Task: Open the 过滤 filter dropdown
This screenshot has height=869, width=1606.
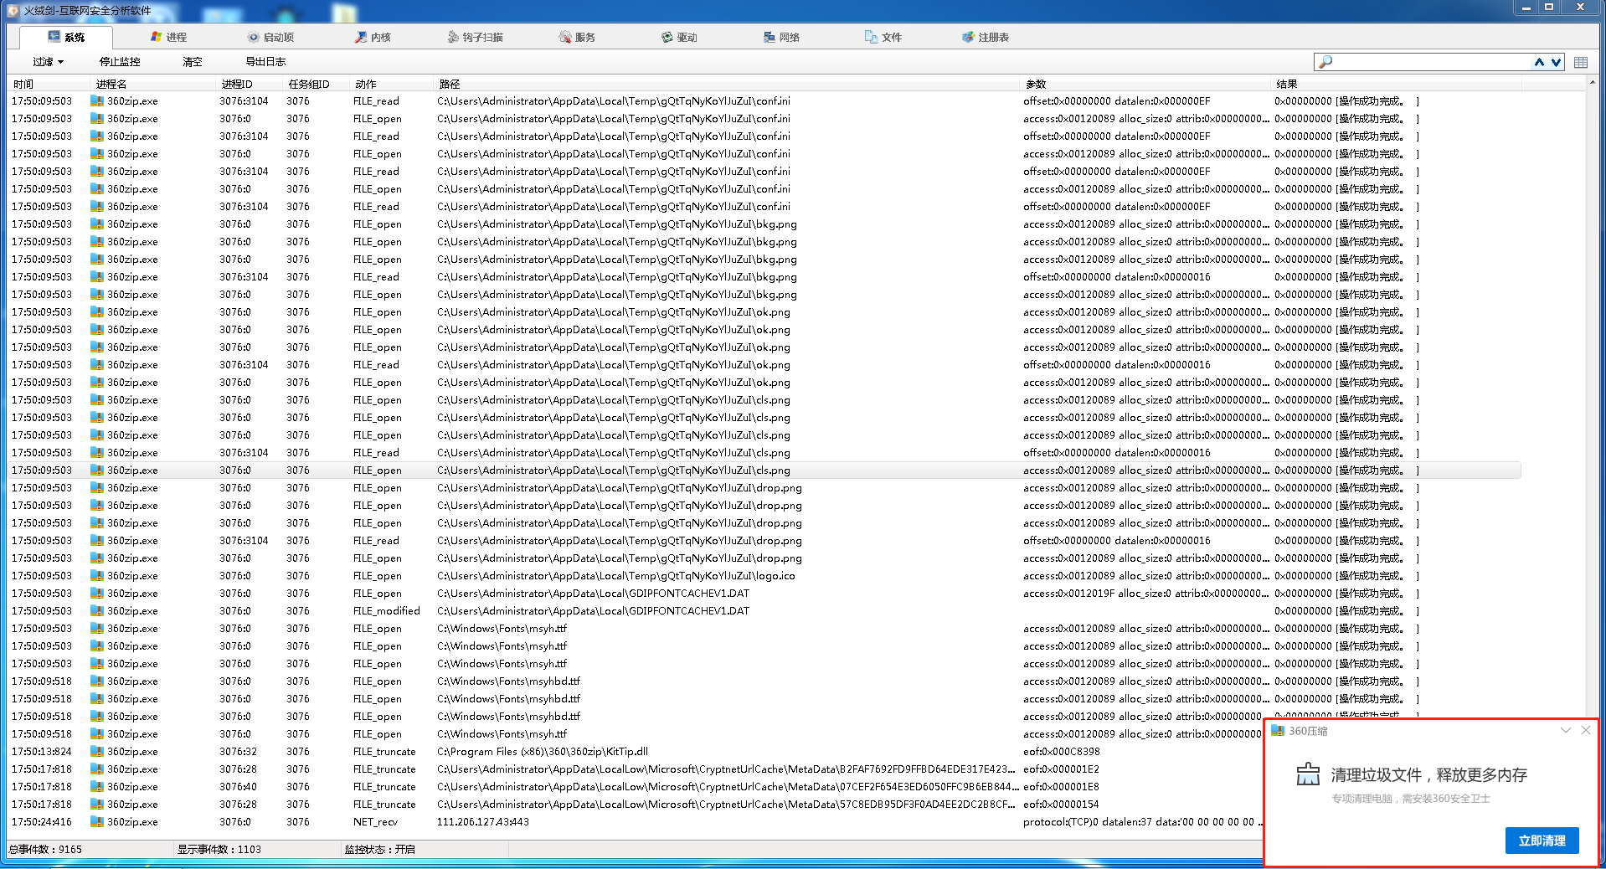Action: [48, 62]
